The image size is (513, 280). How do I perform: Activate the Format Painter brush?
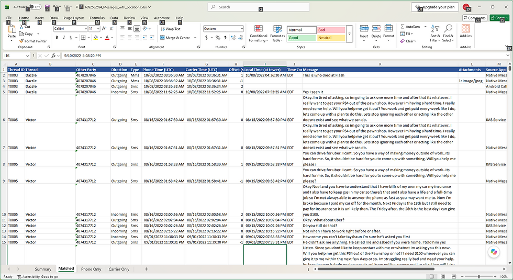(21, 41)
